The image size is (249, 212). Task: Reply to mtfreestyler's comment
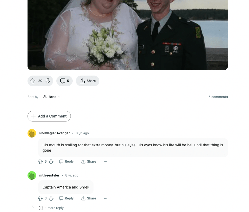click(66, 198)
